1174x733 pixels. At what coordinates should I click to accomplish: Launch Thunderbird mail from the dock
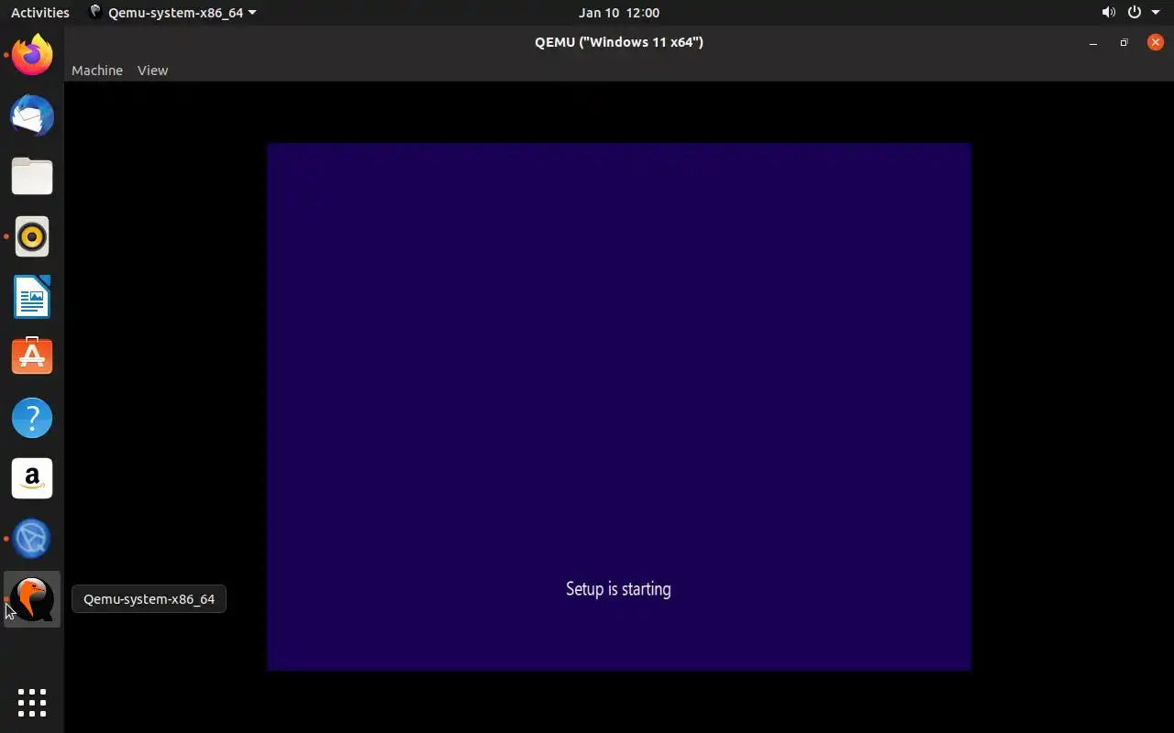pyautogui.click(x=32, y=116)
